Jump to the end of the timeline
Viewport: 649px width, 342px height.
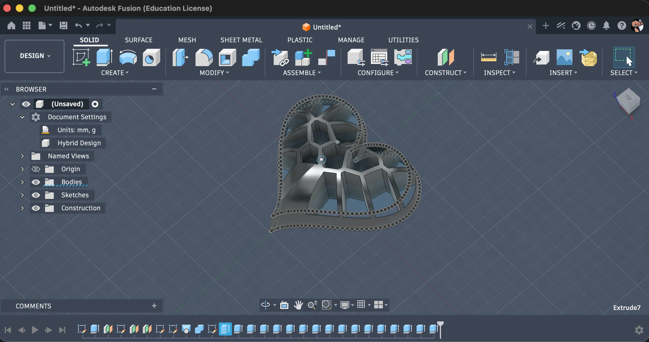[x=62, y=330]
